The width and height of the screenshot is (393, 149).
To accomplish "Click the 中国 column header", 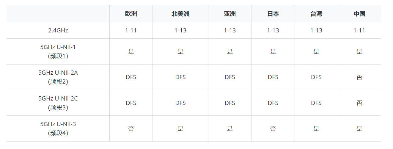I will click(x=359, y=14).
